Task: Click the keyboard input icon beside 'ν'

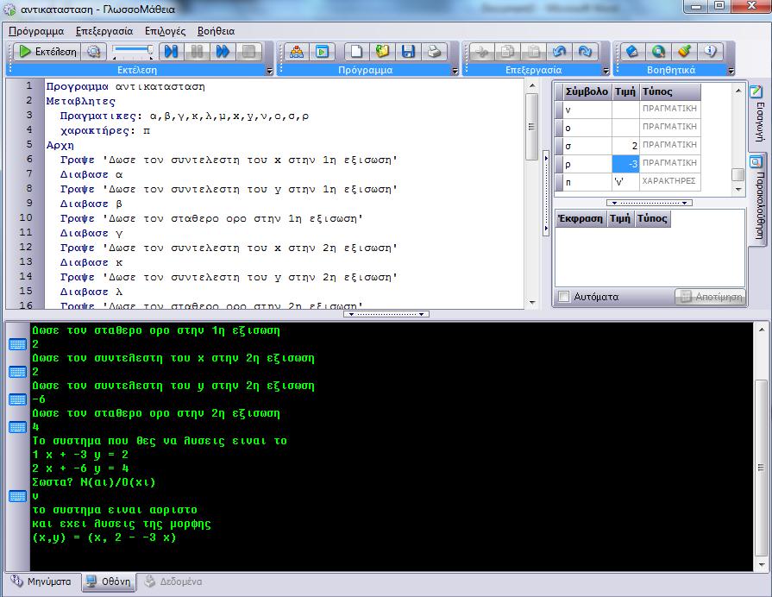Action: pyautogui.click(x=18, y=496)
